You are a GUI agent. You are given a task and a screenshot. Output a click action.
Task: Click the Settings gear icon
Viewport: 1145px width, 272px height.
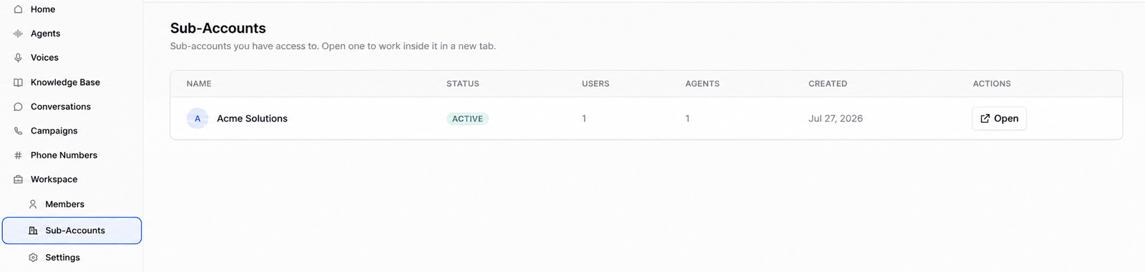33,258
